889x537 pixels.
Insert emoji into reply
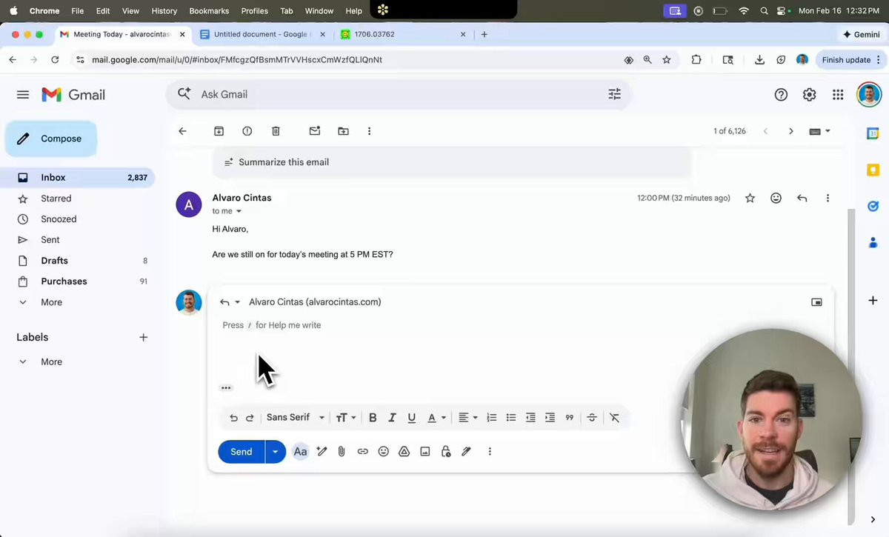(383, 452)
